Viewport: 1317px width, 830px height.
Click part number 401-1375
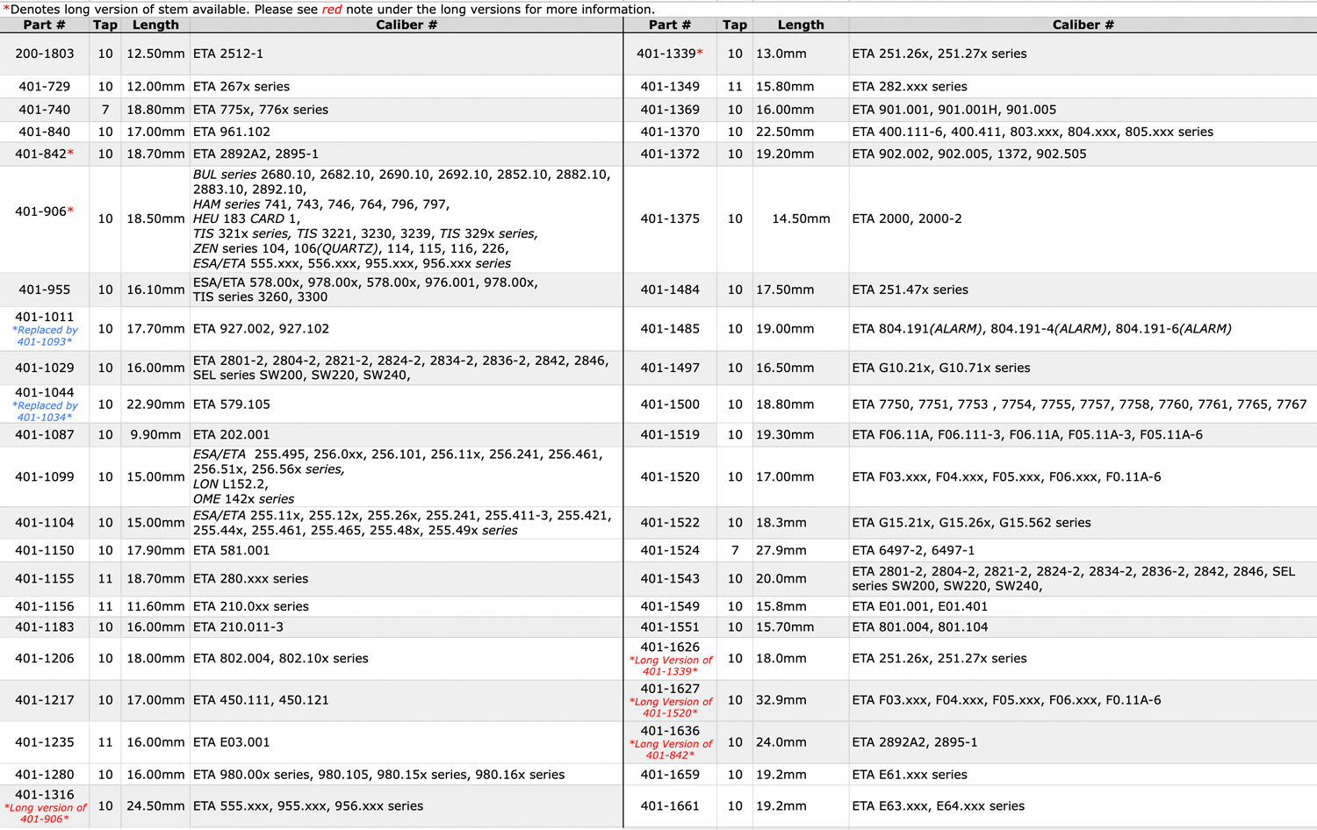point(670,218)
